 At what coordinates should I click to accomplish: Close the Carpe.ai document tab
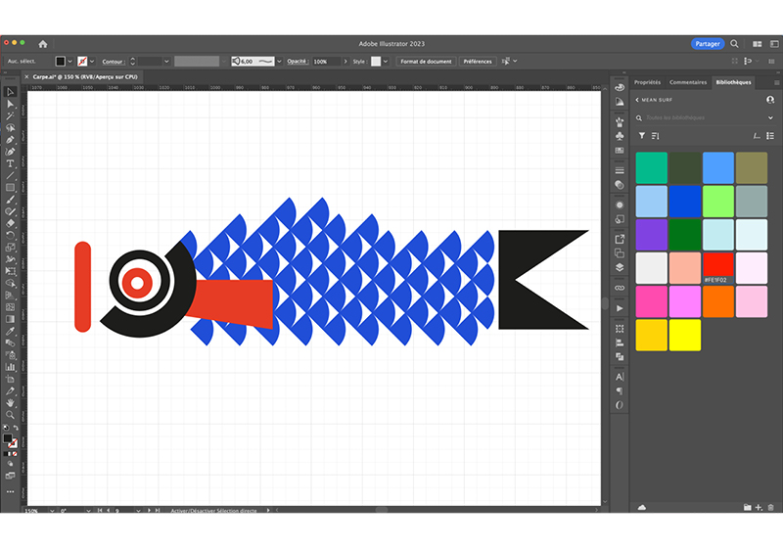coord(27,77)
